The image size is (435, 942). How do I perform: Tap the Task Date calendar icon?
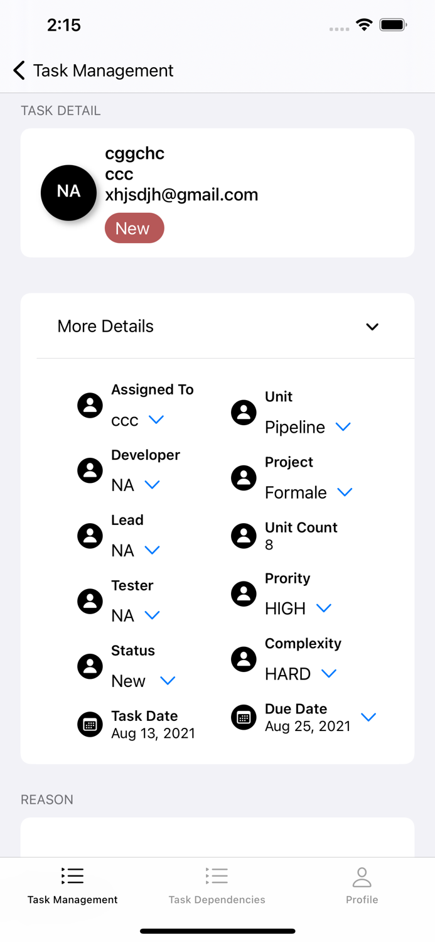(90, 725)
